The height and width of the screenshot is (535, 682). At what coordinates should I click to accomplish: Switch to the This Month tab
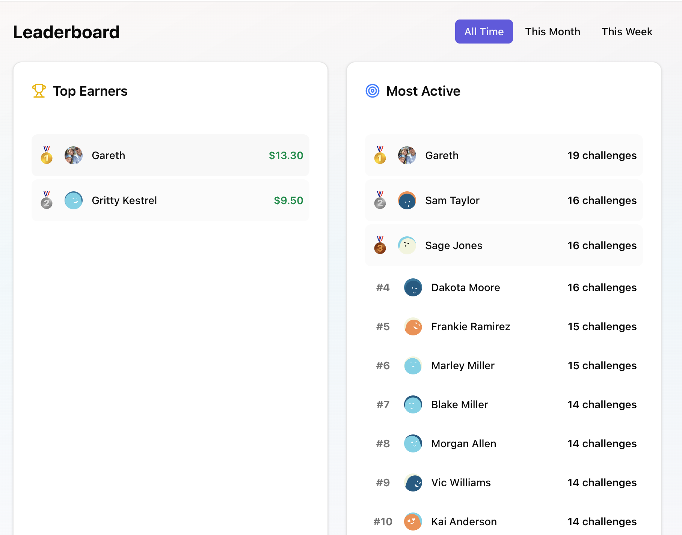pos(553,32)
